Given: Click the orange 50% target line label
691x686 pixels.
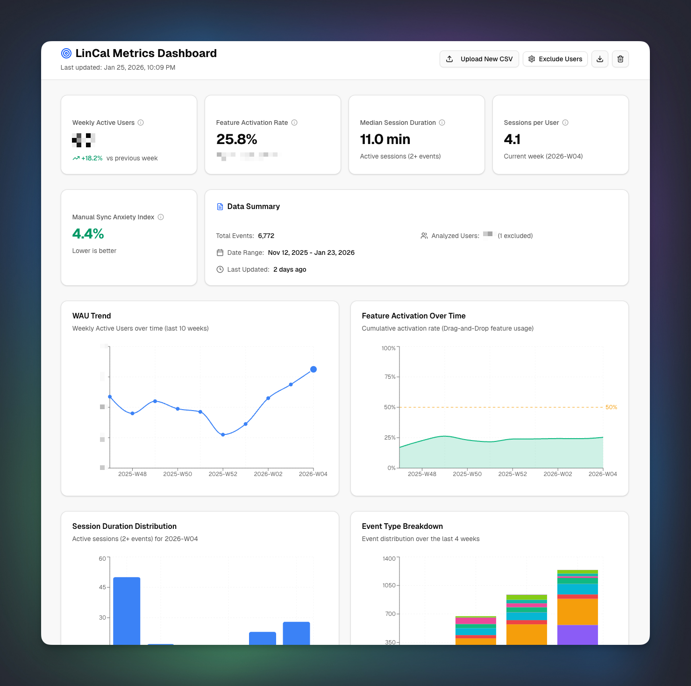Looking at the screenshot, I should 611,407.
